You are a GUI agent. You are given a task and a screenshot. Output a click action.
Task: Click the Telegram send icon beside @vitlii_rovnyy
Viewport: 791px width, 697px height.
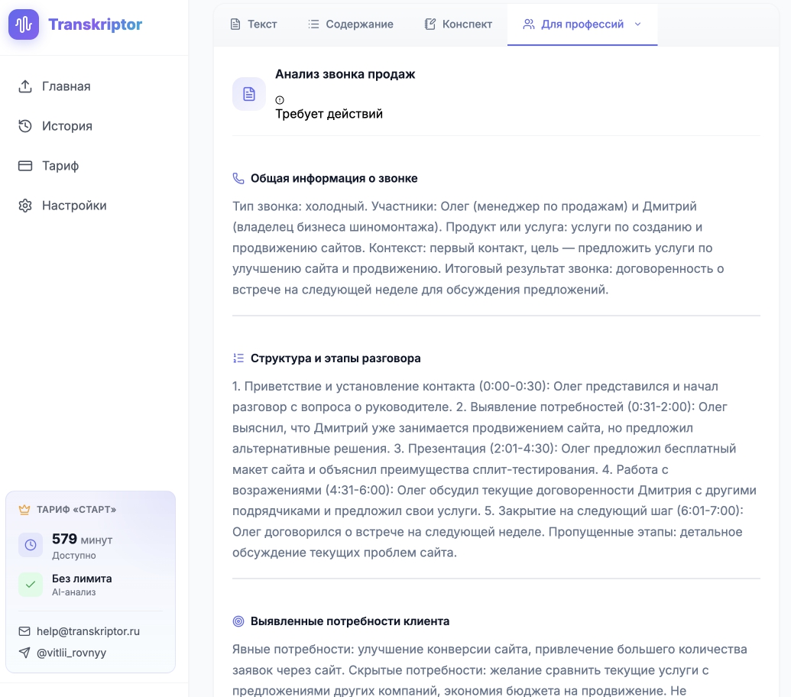(25, 653)
